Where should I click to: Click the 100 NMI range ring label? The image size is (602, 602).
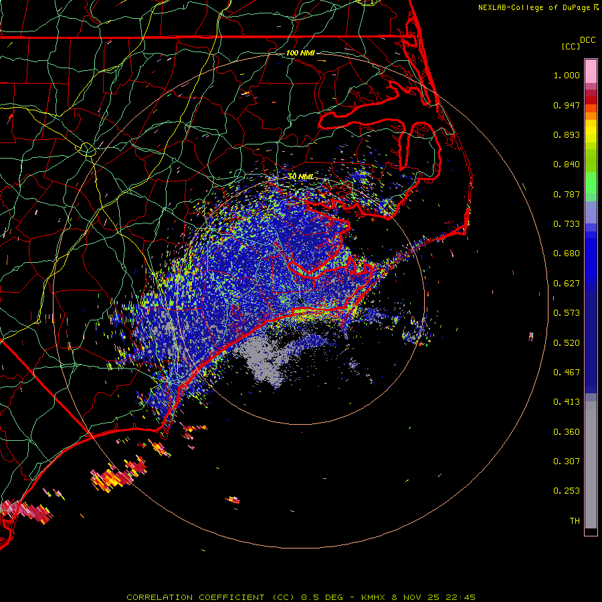pos(300,53)
